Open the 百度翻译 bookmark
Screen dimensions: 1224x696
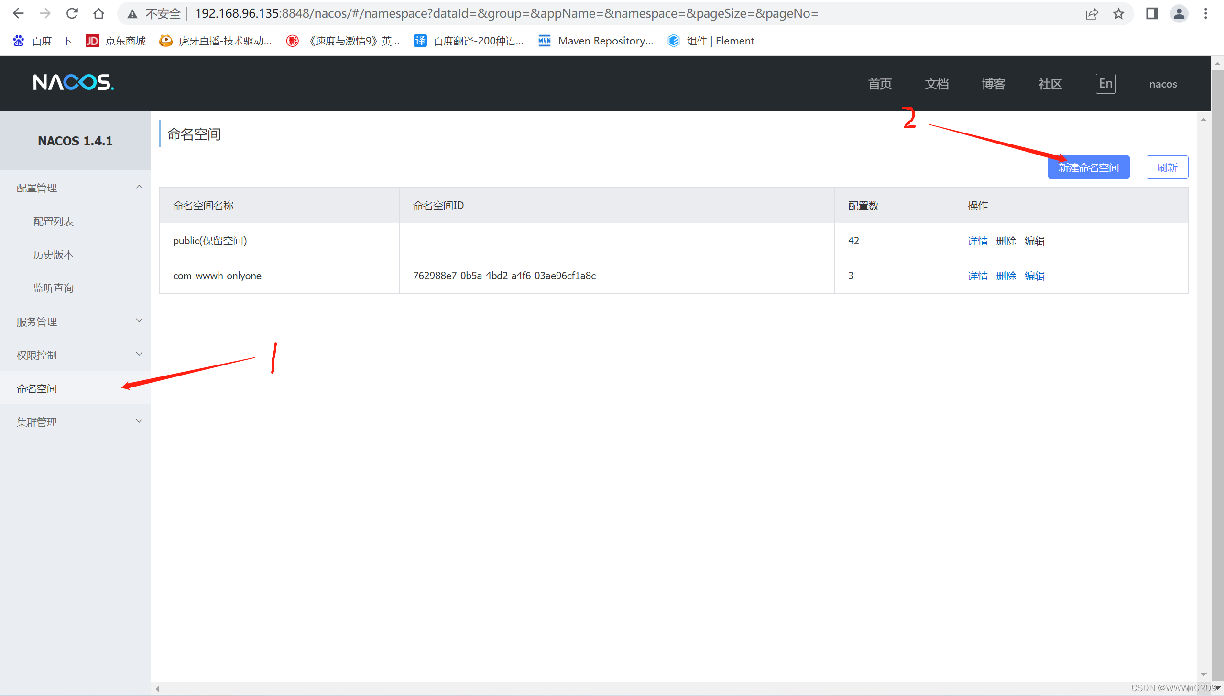(469, 41)
